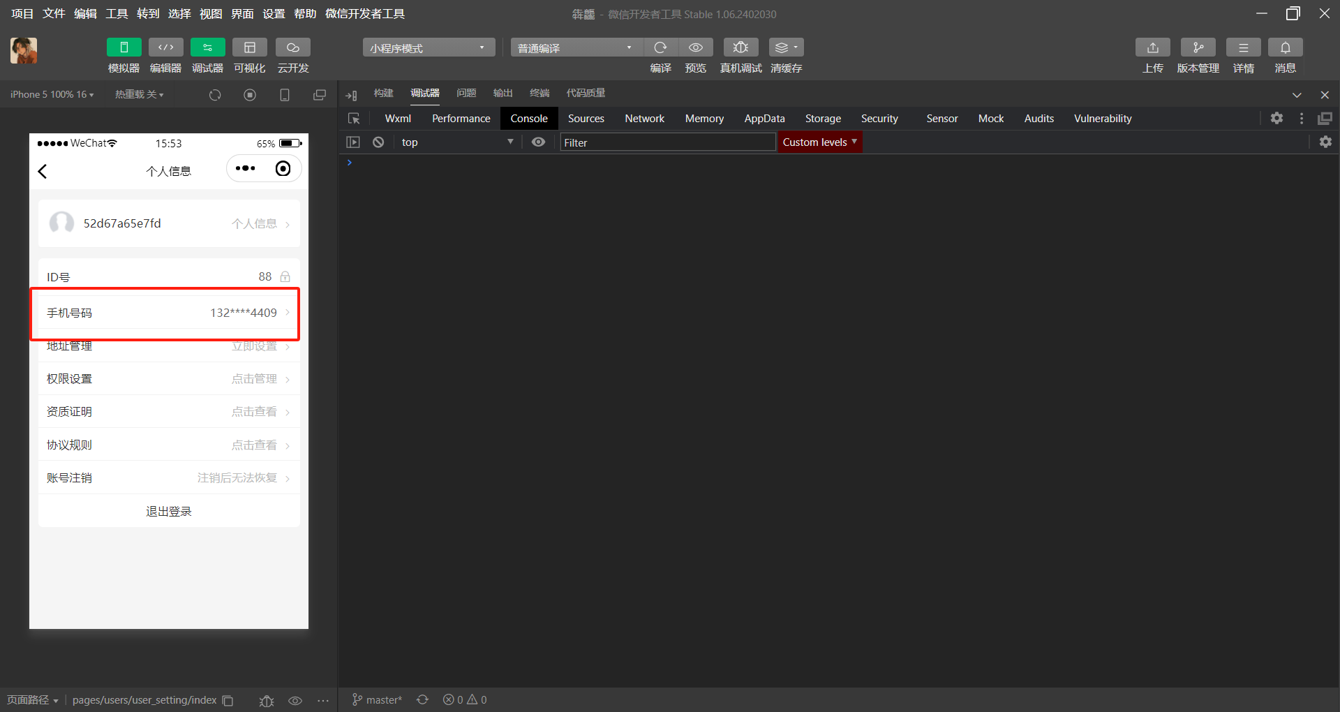Go back using the simulator back arrow
Viewport: 1340px width, 712px height.
[43, 172]
